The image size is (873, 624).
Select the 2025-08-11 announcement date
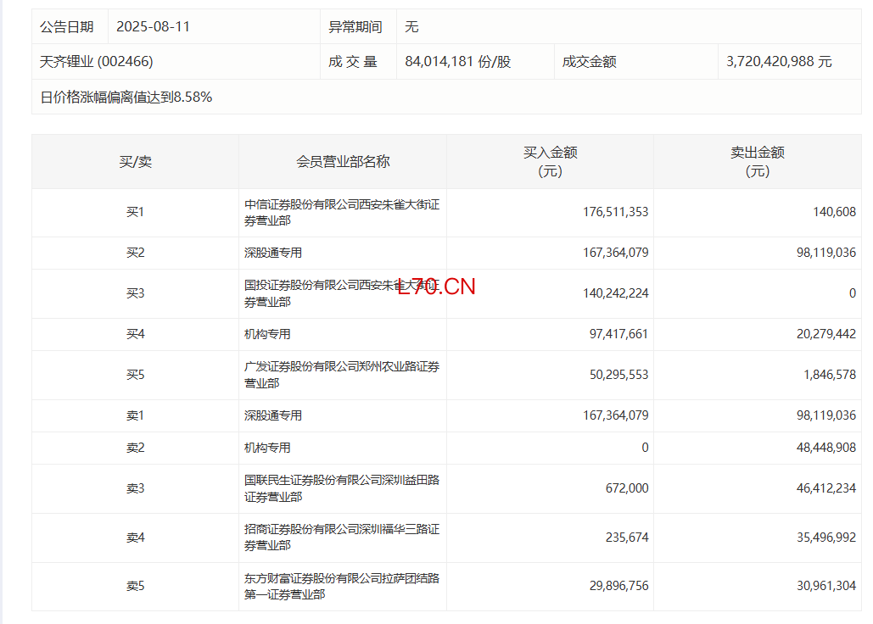[x=154, y=27]
